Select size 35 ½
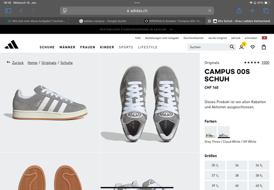Viewport: 274px width, 190px height. (215, 165)
